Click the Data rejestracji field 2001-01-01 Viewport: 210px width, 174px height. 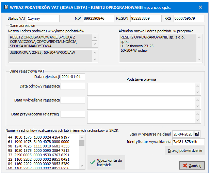point(73,77)
